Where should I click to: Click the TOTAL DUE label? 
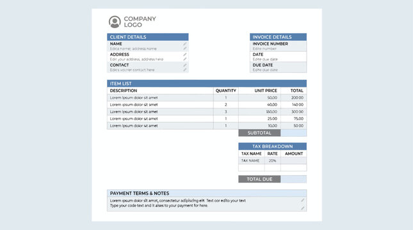click(x=259, y=179)
